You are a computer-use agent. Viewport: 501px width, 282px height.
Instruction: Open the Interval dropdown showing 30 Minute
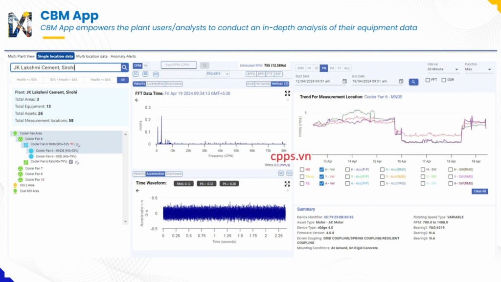[443, 70]
